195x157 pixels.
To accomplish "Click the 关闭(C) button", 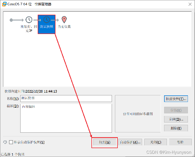I will tap(155, 142).
